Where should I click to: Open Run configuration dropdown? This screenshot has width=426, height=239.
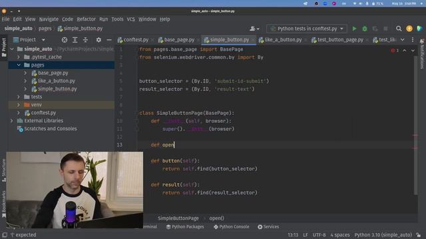pyautogui.click(x=307, y=29)
